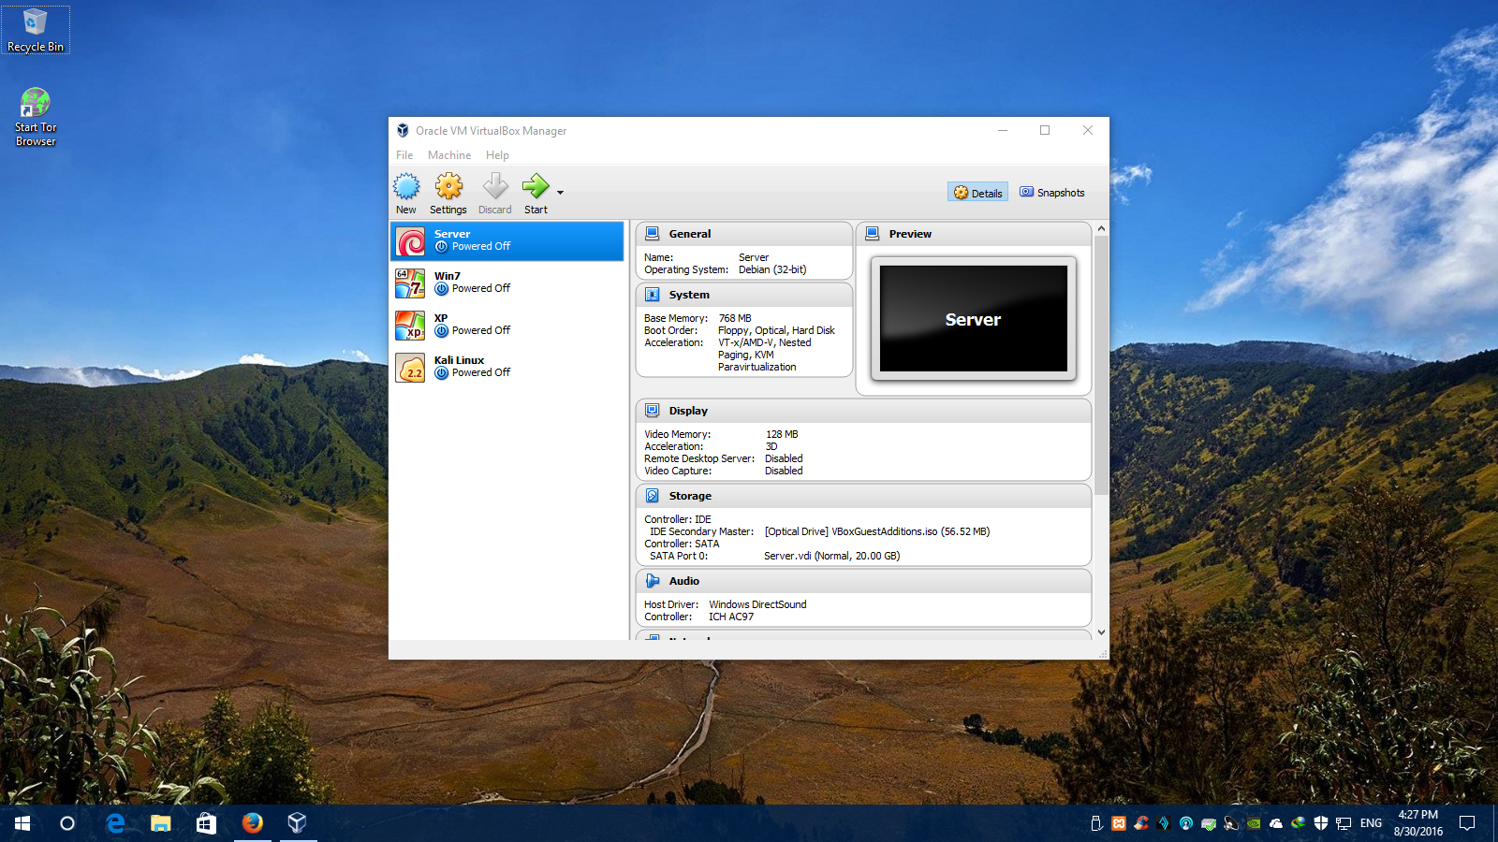This screenshot has width=1498, height=842.
Task: Open File Explorer from the taskbar
Action: (161, 823)
